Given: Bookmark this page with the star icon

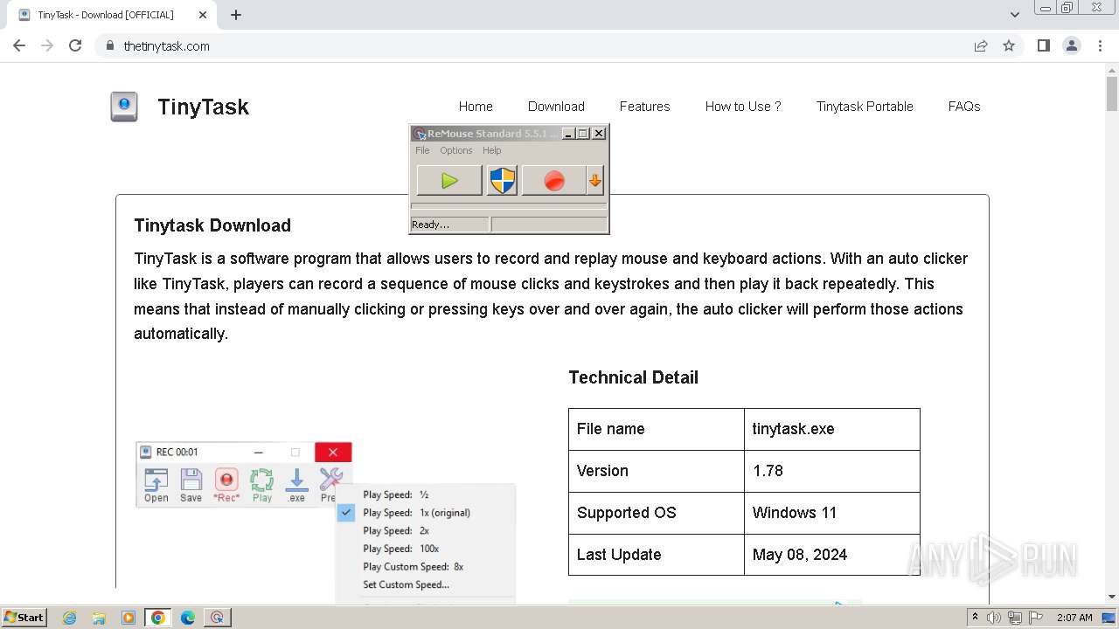Looking at the screenshot, I should click(1009, 45).
